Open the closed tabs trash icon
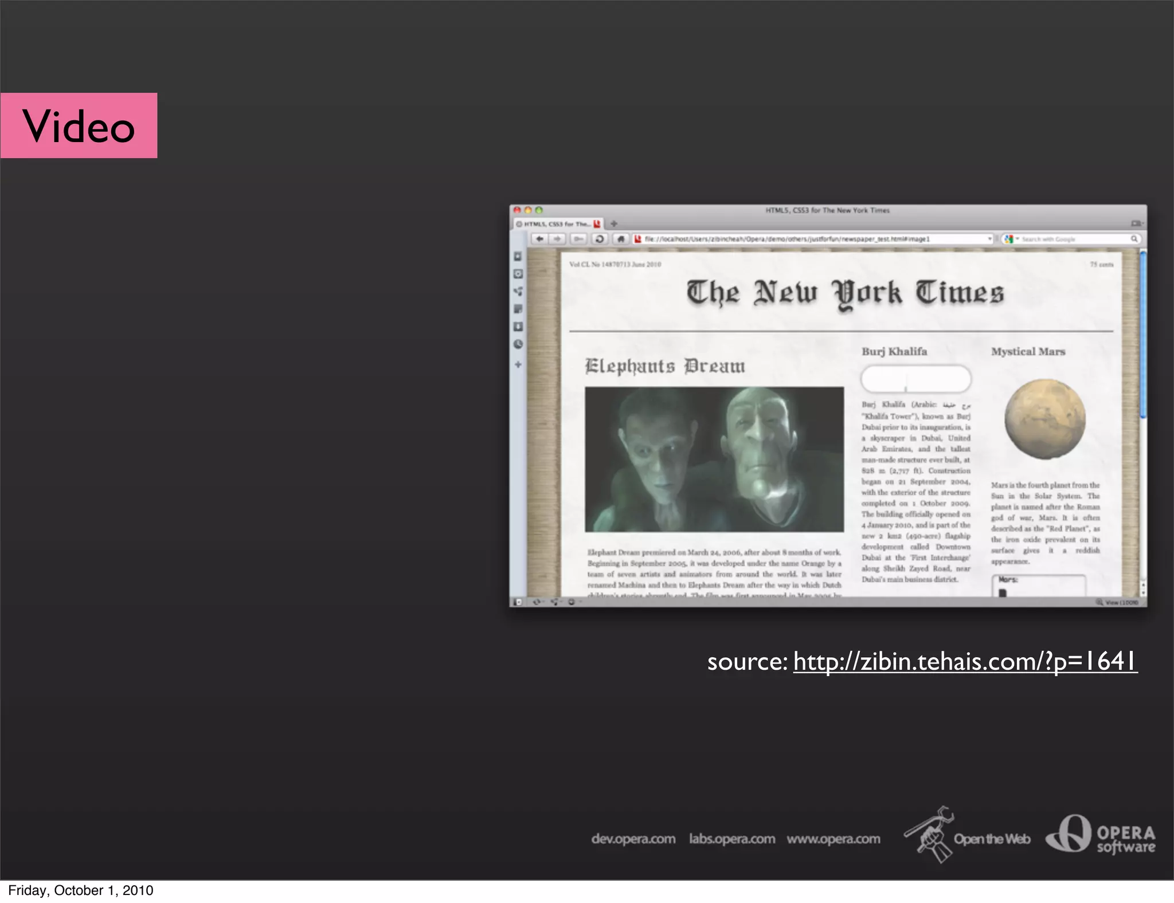Viewport: 1174px width, 903px height. tap(1136, 223)
